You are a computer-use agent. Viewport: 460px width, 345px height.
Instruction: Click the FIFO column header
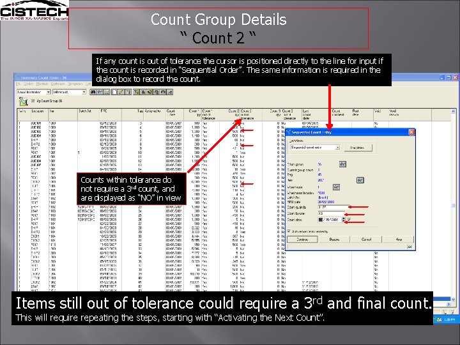[x=111, y=114]
